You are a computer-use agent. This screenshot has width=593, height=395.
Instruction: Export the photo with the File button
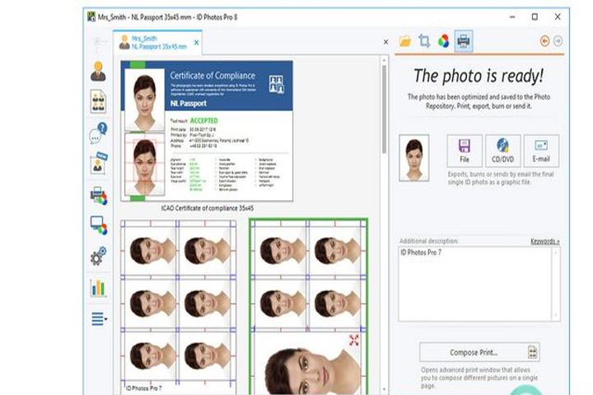coord(465,151)
